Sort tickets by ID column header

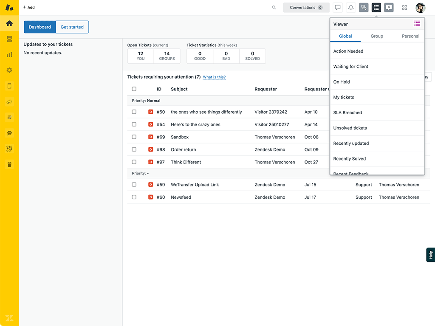tap(159, 89)
